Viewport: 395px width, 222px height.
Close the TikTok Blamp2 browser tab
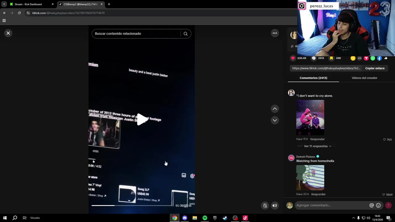[102, 4]
